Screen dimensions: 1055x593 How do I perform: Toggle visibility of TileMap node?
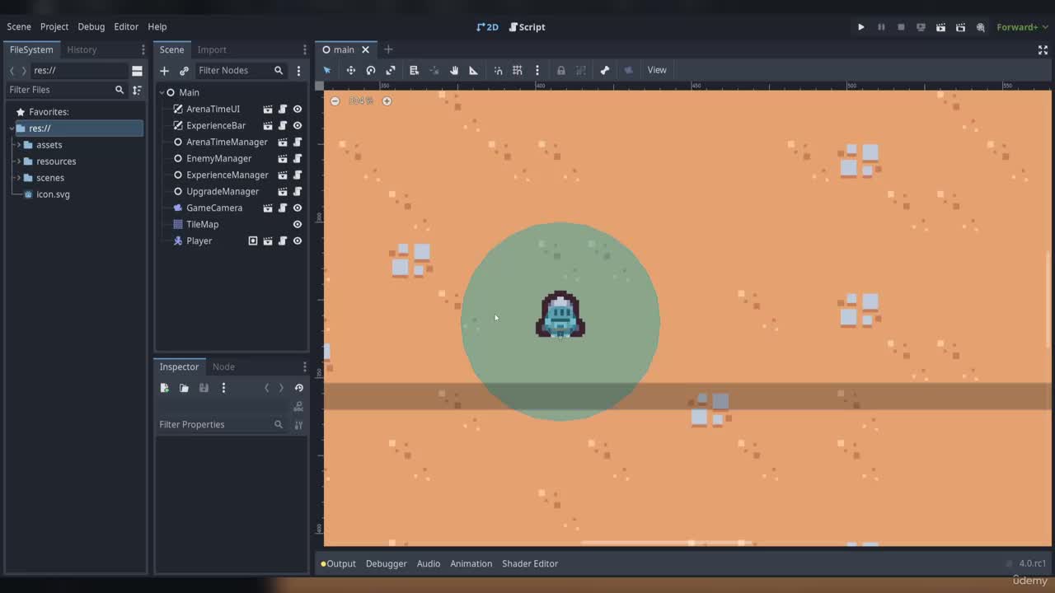click(x=298, y=224)
